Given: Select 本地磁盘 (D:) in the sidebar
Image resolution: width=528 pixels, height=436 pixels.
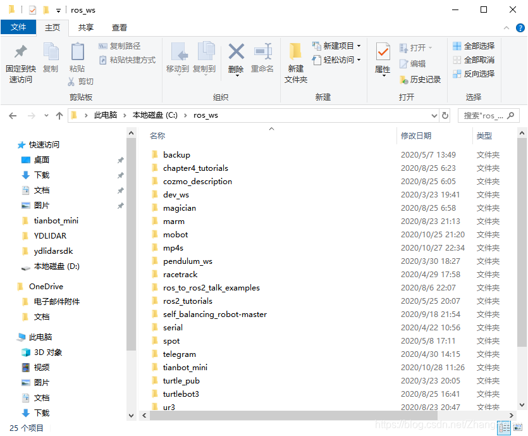Looking at the screenshot, I should 56,266.
